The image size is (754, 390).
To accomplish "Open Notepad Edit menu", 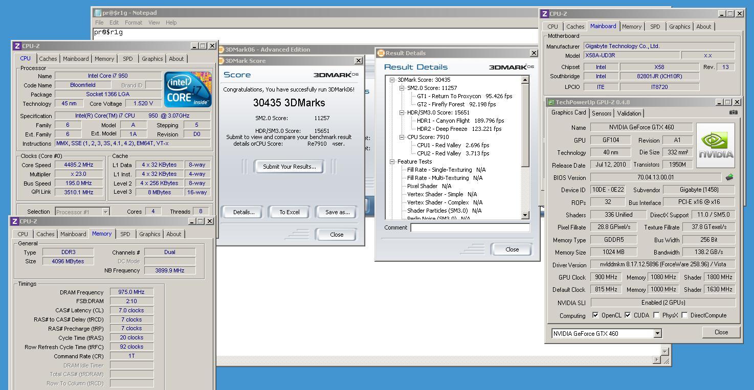I will (x=114, y=22).
